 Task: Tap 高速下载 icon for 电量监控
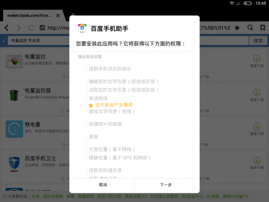256,59
